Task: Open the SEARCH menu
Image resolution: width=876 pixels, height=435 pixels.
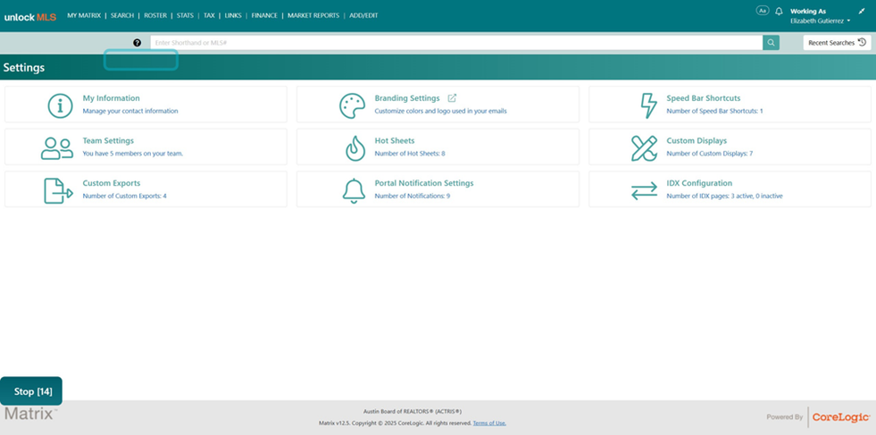Action: point(121,16)
